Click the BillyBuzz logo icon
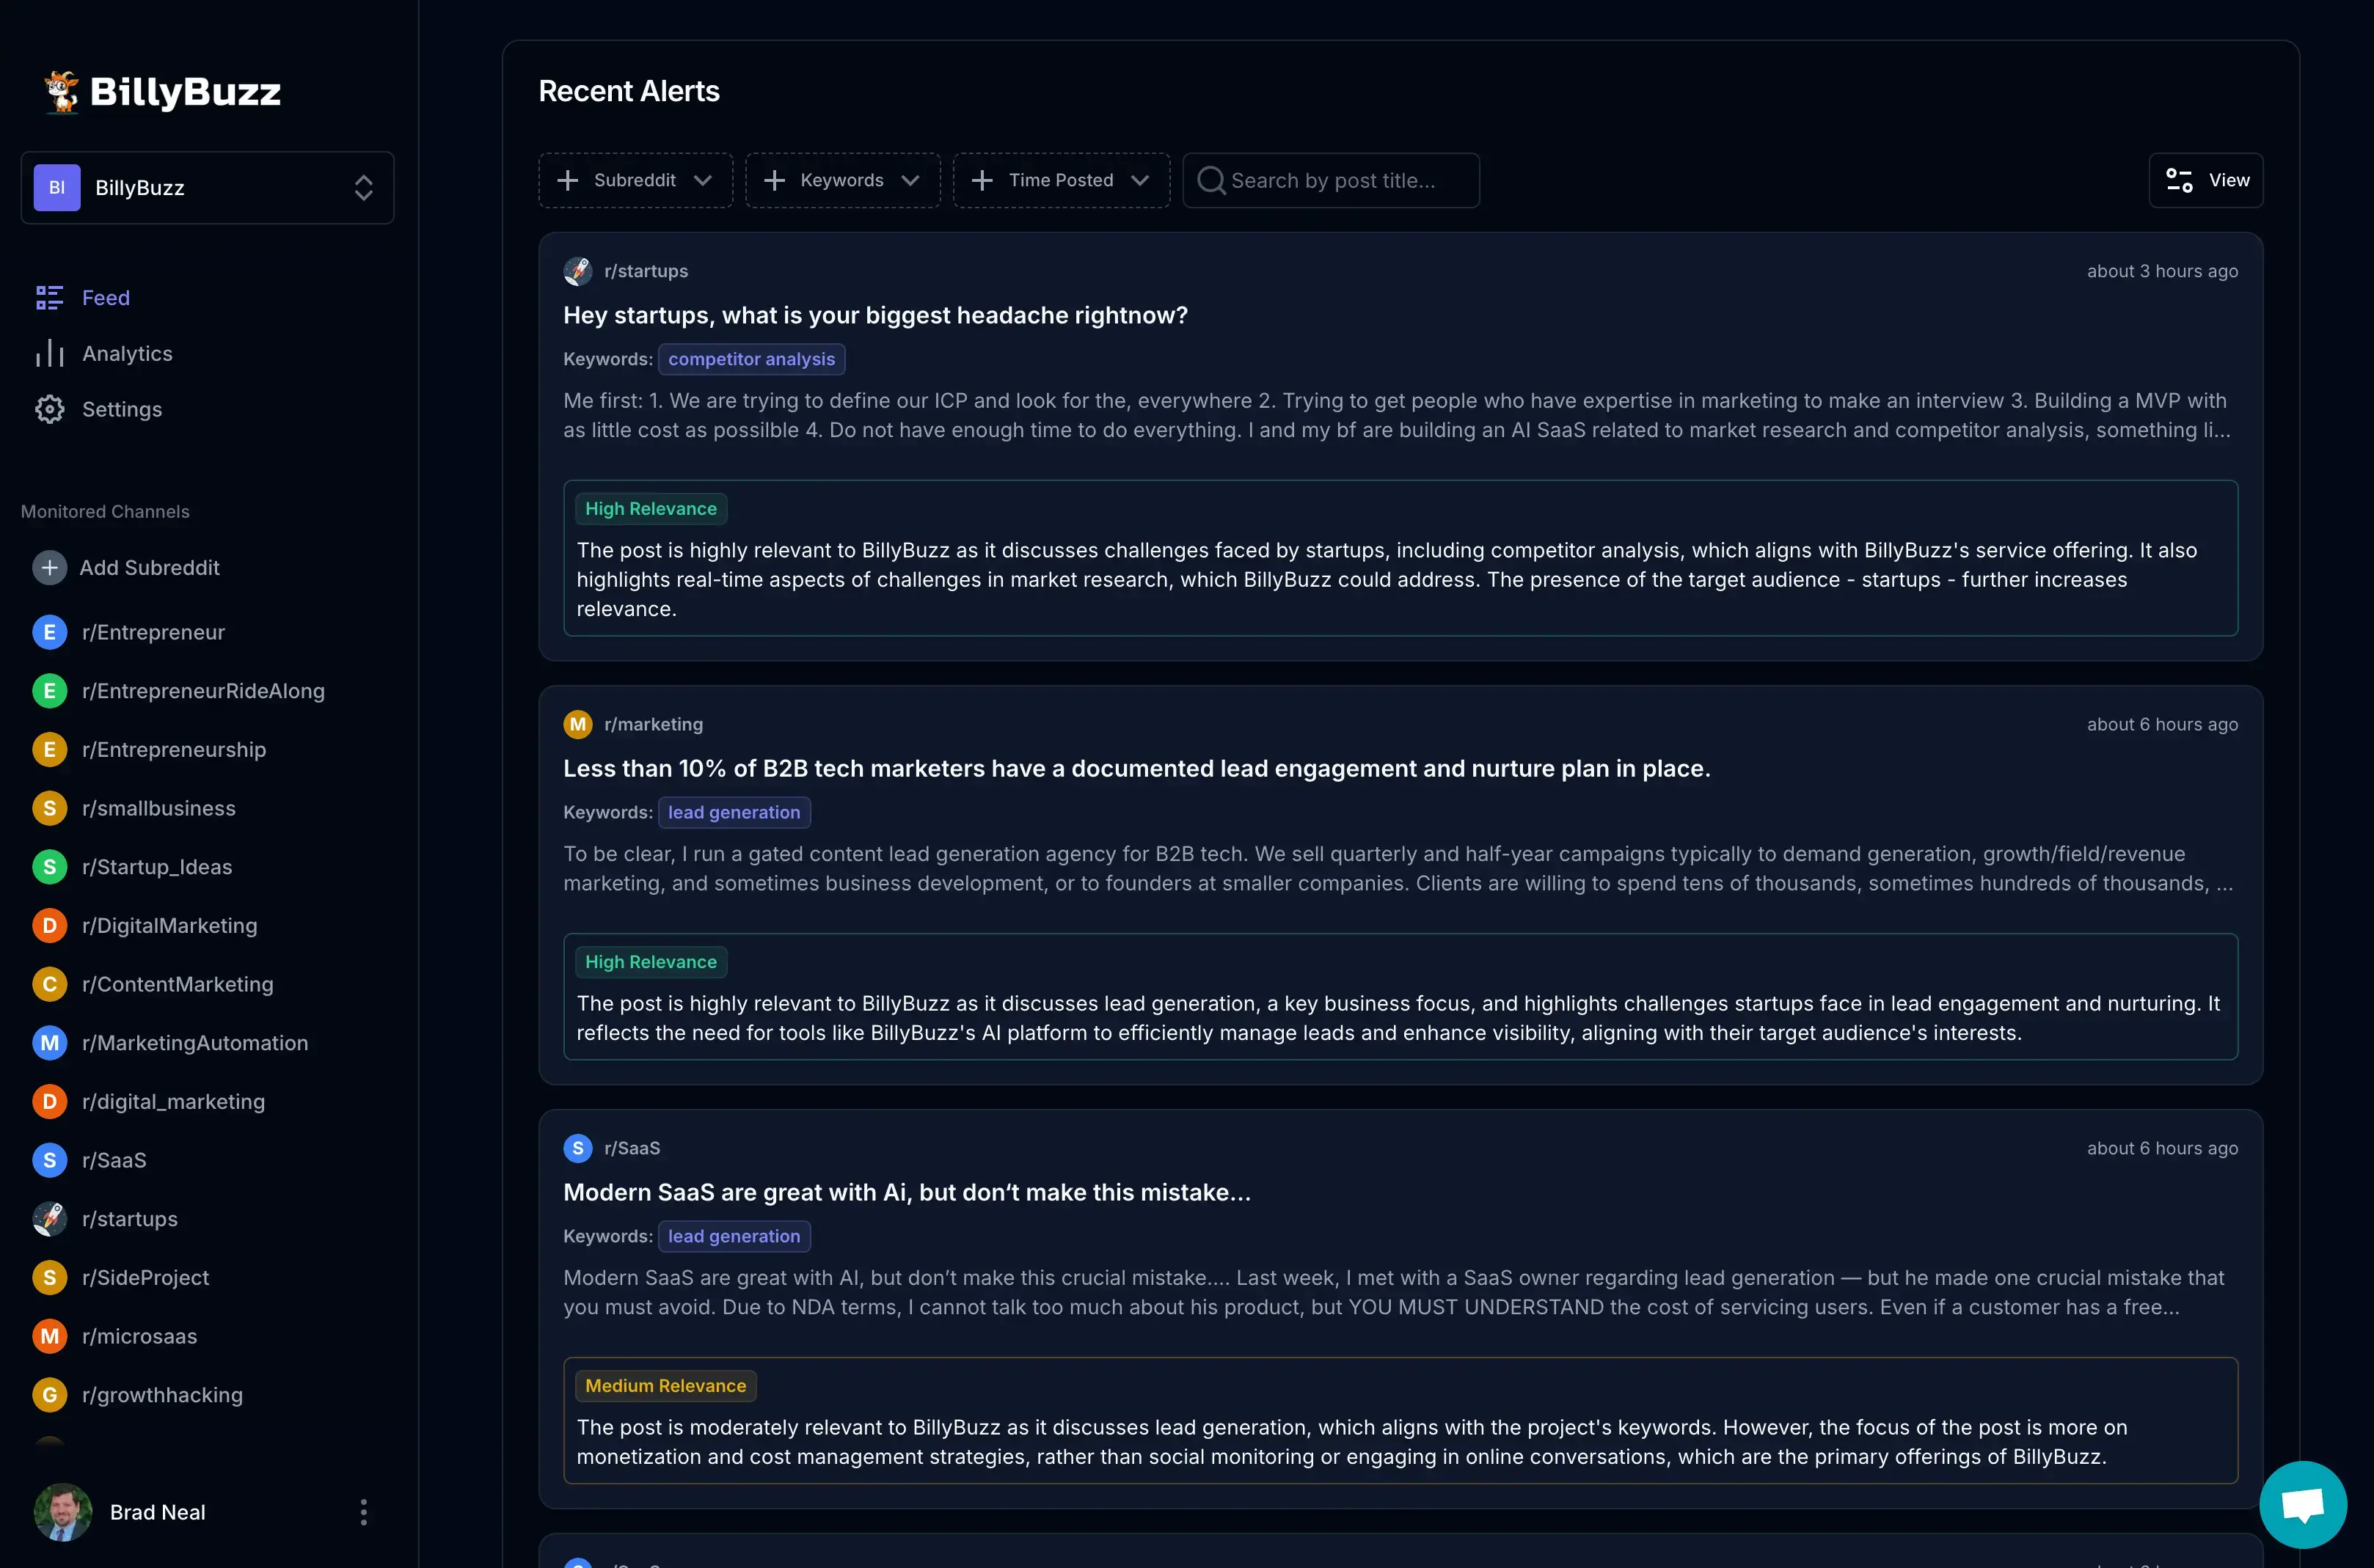The height and width of the screenshot is (1568, 2374). click(60, 92)
